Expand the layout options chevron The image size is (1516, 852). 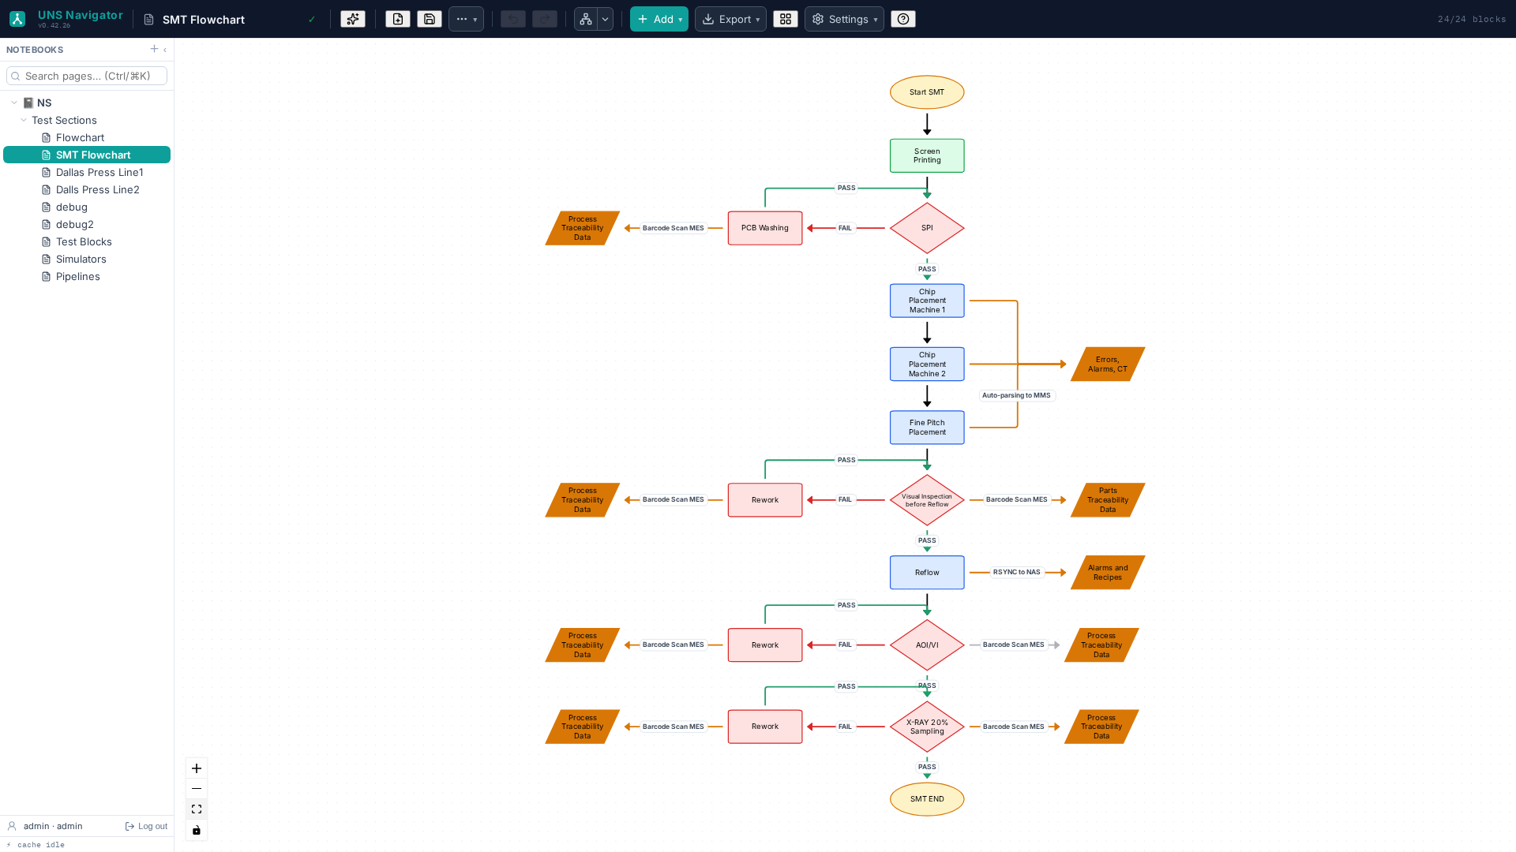(606, 19)
